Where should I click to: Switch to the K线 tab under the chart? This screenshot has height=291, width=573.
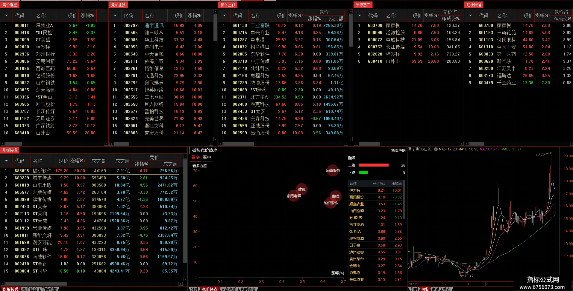tap(425, 289)
